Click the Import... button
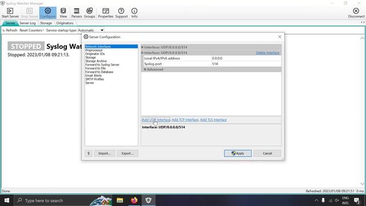The height and width of the screenshot is (206, 366). (x=104, y=153)
